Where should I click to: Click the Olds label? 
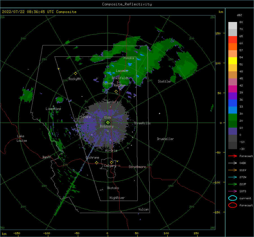pyautogui.click(x=108, y=118)
